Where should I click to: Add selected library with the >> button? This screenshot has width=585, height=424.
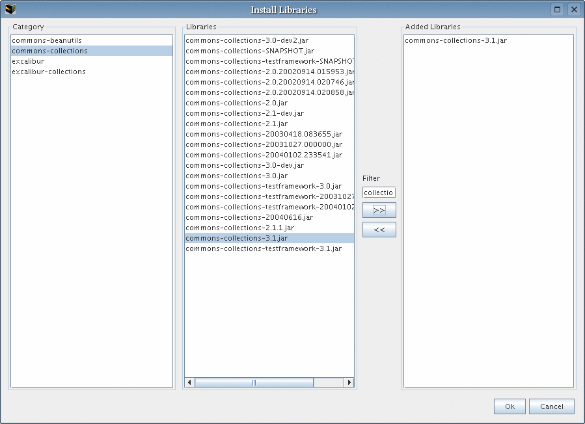(379, 210)
